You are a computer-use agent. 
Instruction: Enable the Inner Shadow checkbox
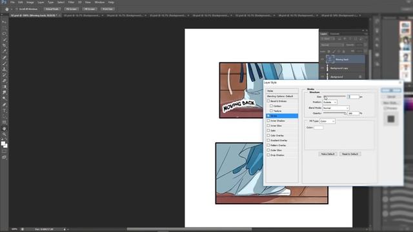coord(268,121)
